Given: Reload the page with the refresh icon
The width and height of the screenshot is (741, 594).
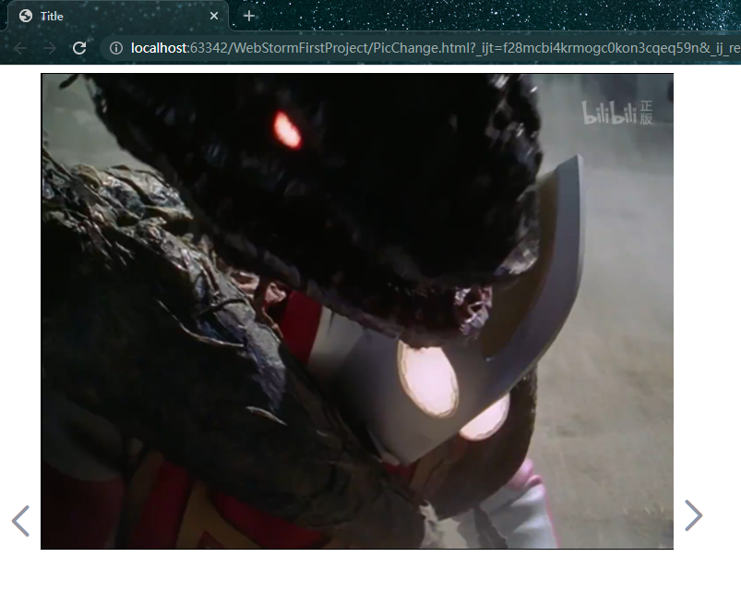Looking at the screenshot, I should point(79,48).
